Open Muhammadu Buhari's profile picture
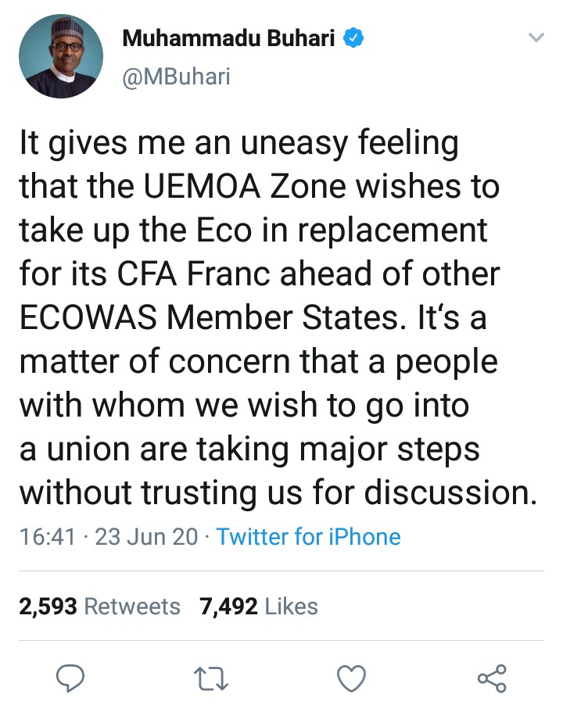This screenshot has height=705, width=563. pyautogui.click(x=61, y=56)
